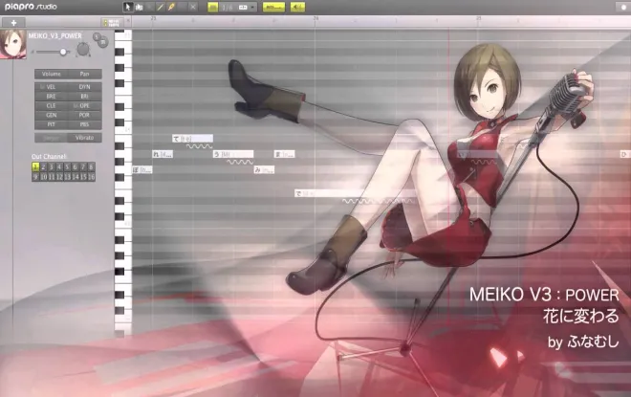Select Out Channel 7
Screen dimensions: 631x397
(x=83, y=167)
